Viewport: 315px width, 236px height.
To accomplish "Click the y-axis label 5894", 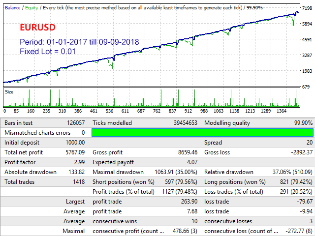I will pos(307,24).
